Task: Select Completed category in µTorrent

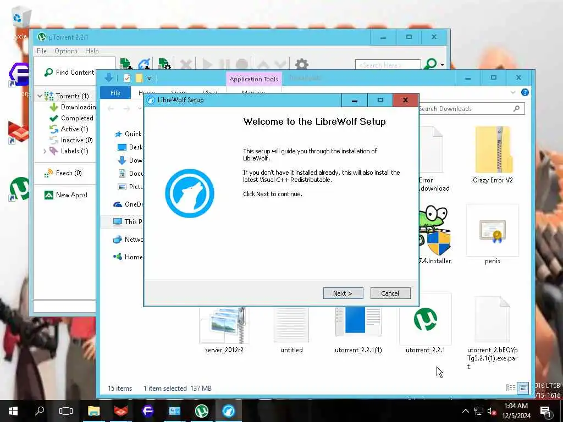Action: click(71, 118)
